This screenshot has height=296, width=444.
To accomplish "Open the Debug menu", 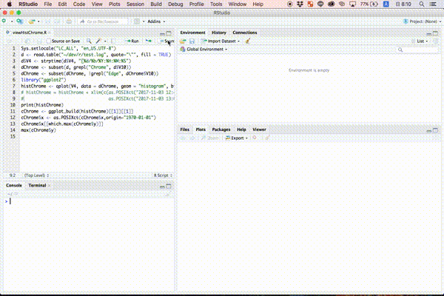I will pos(175,4).
